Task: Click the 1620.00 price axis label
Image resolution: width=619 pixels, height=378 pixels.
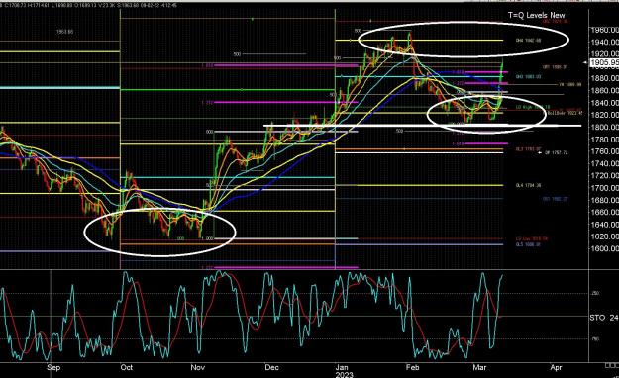Action: [x=605, y=236]
